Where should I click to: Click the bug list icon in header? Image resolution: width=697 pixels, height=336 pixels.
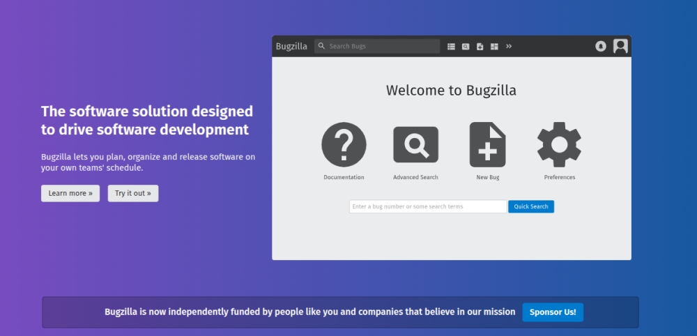point(451,46)
